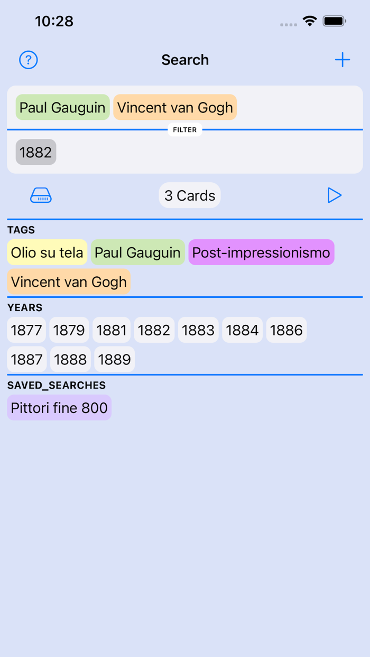The image size is (370, 657).
Task: Tap the storage drive icon
Action: click(x=41, y=195)
